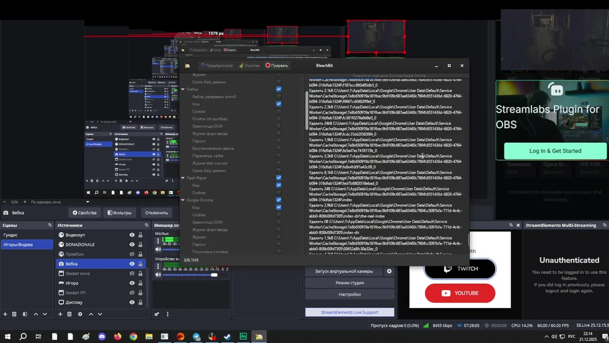This screenshot has width=609, height=343.
Task: Open Steam from the taskbar
Action: pos(227,337)
